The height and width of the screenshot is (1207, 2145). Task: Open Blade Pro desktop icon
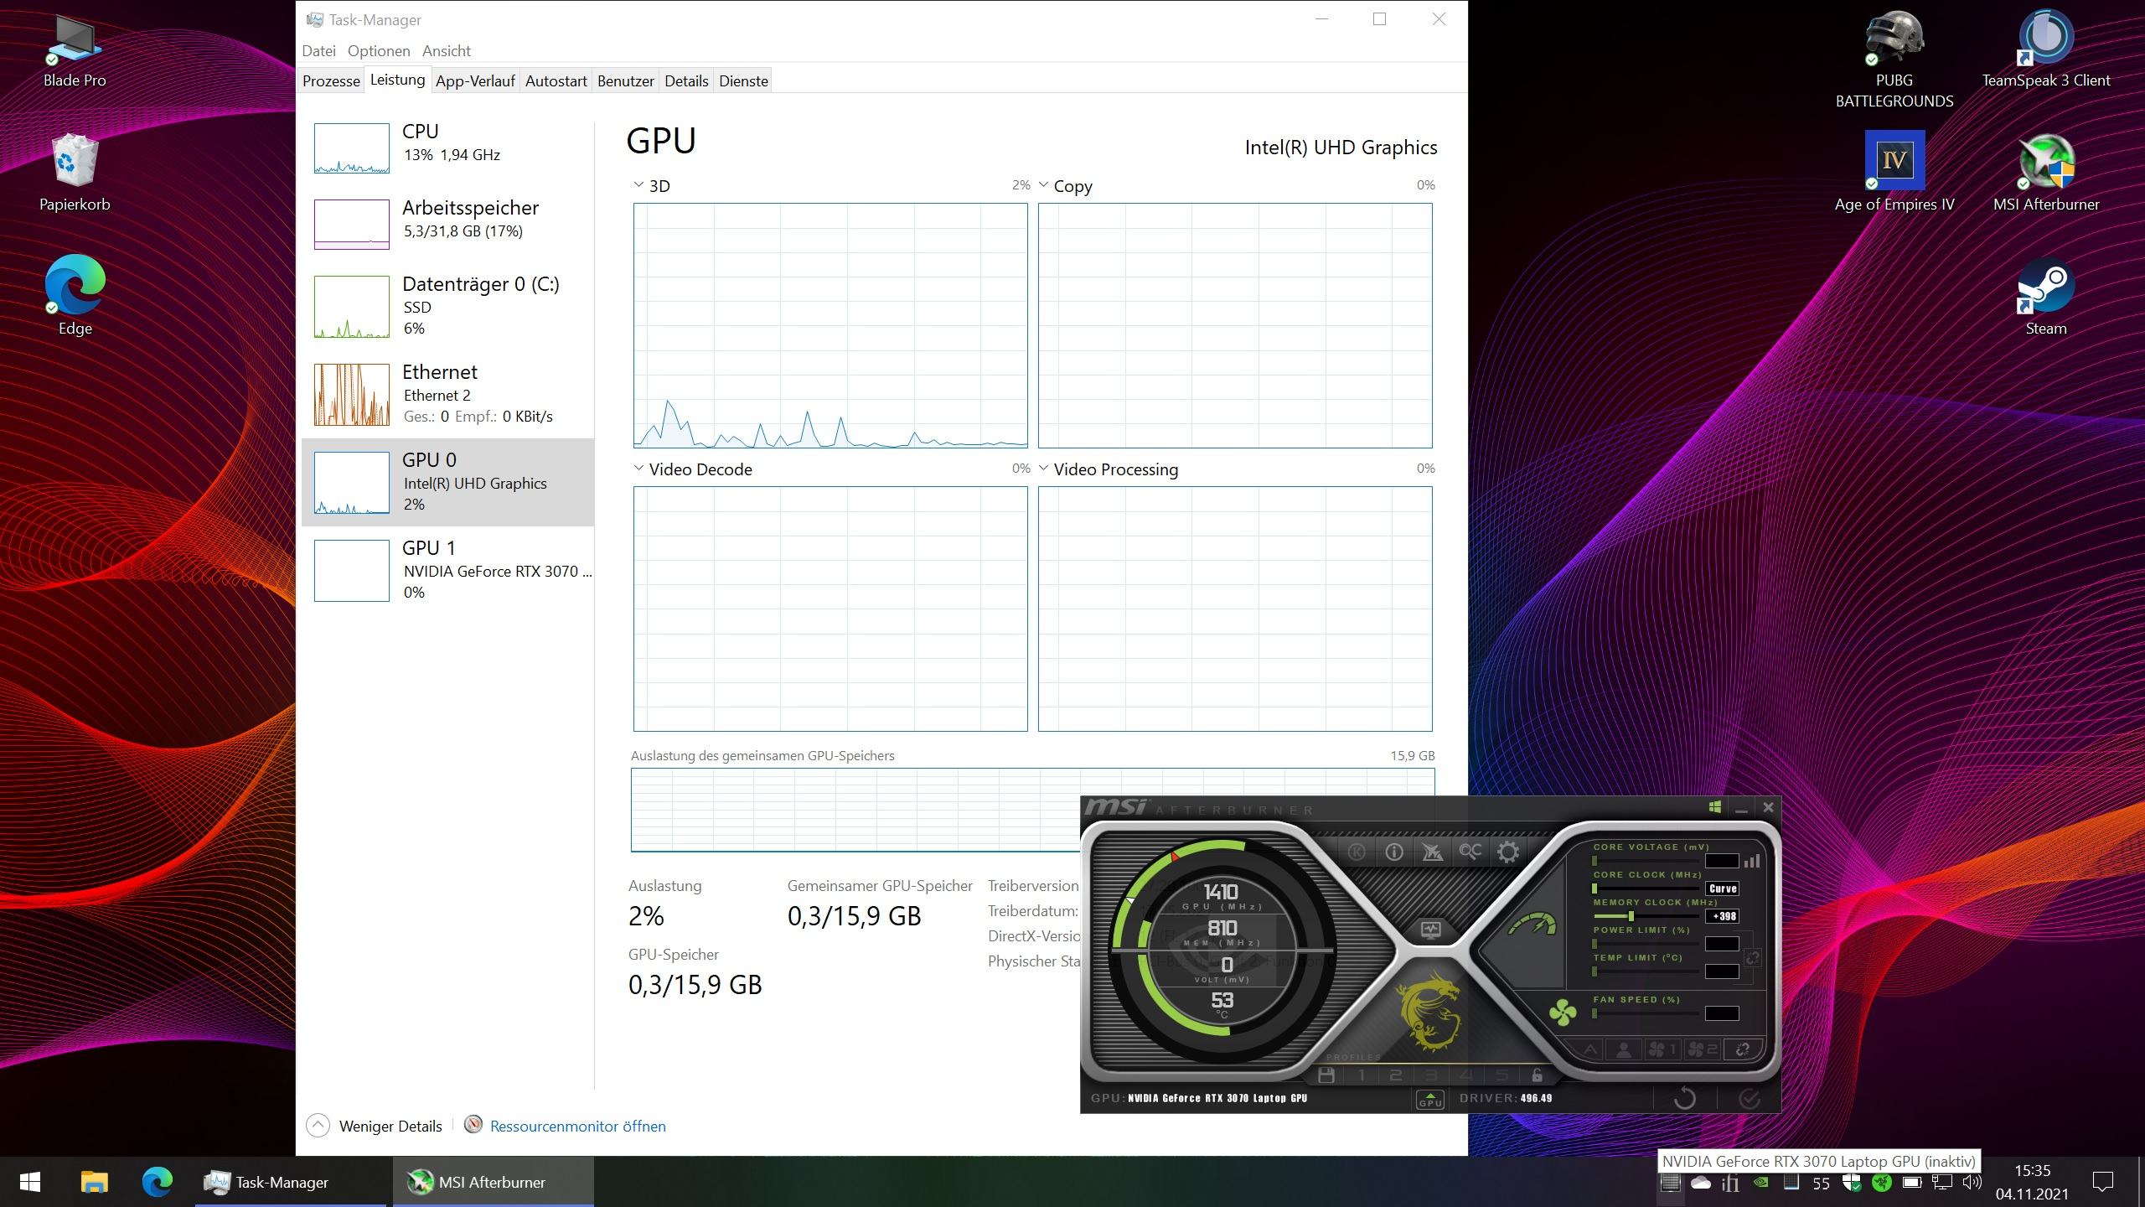click(75, 50)
